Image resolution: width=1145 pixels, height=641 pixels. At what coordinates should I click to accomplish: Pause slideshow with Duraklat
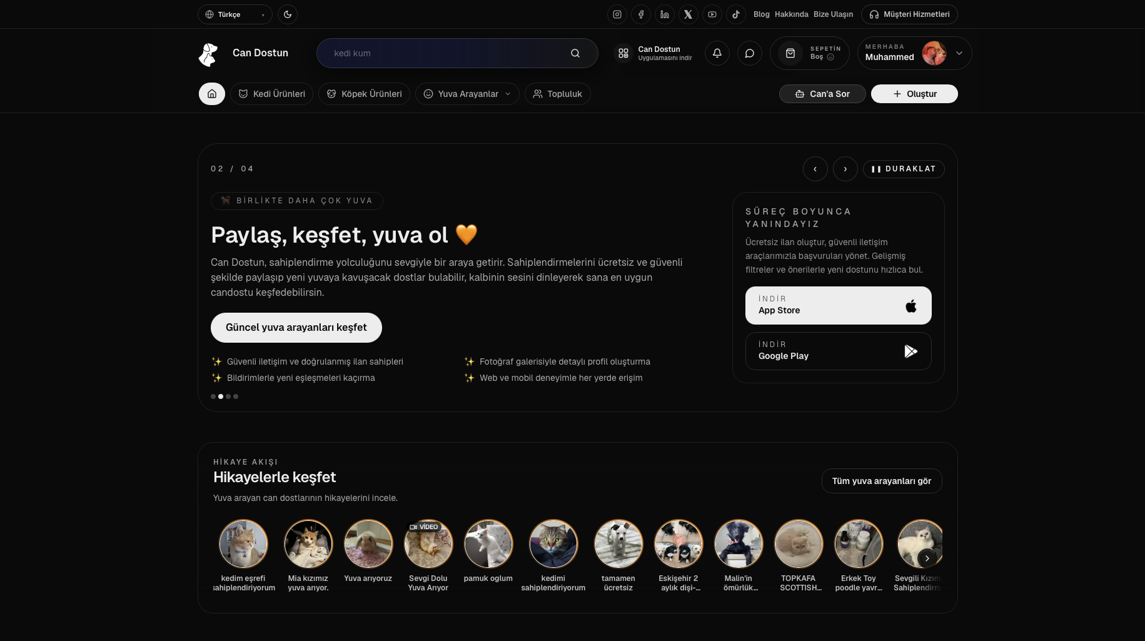pos(904,169)
